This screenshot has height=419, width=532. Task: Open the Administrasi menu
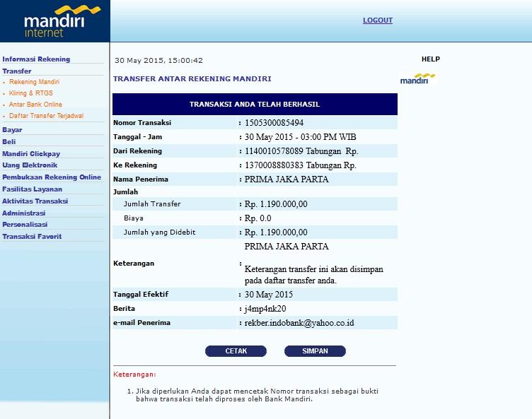pyautogui.click(x=23, y=213)
